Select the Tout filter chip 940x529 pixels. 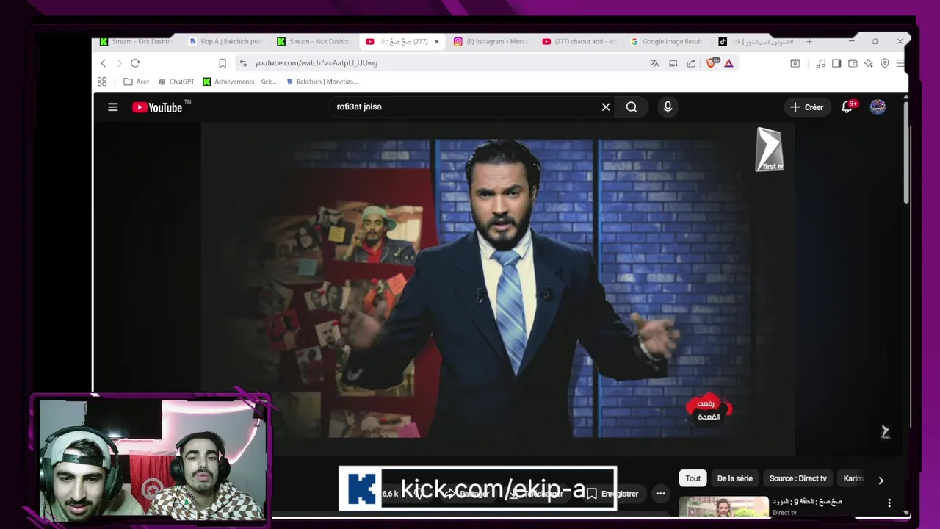pos(693,478)
